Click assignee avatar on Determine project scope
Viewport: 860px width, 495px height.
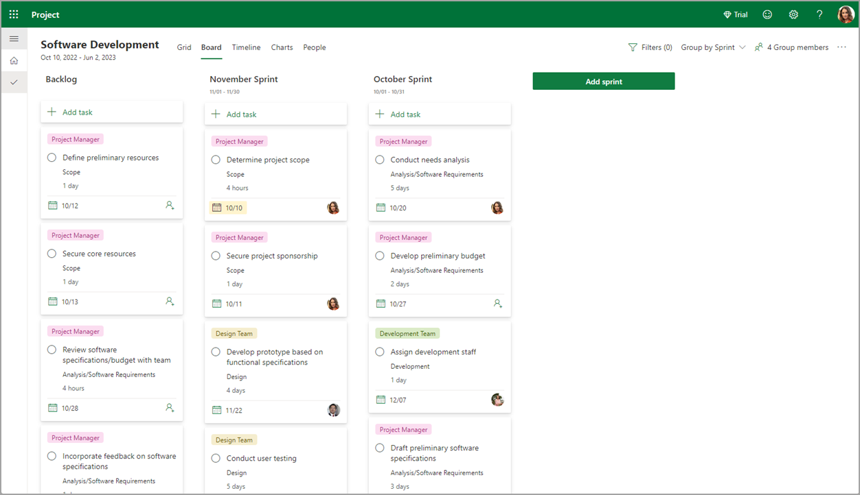(333, 207)
